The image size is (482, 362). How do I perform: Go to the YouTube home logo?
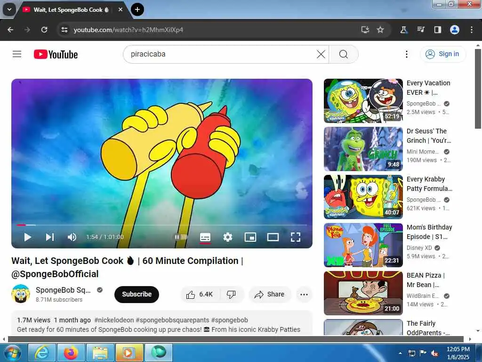pyautogui.click(x=56, y=55)
